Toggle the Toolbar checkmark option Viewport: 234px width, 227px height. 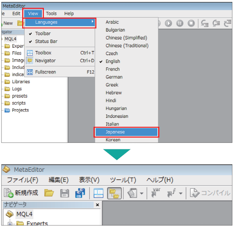coord(60,34)
